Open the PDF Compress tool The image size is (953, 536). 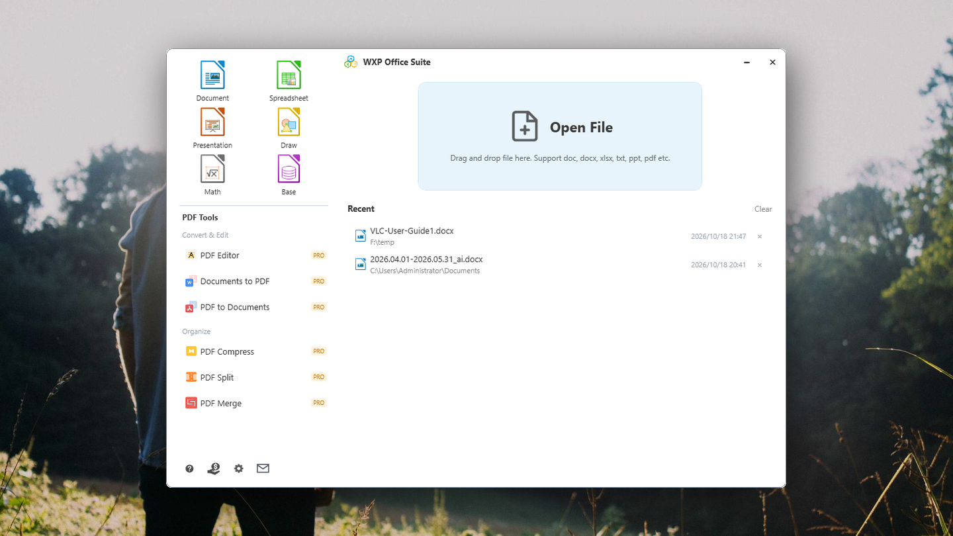[255, 351]
